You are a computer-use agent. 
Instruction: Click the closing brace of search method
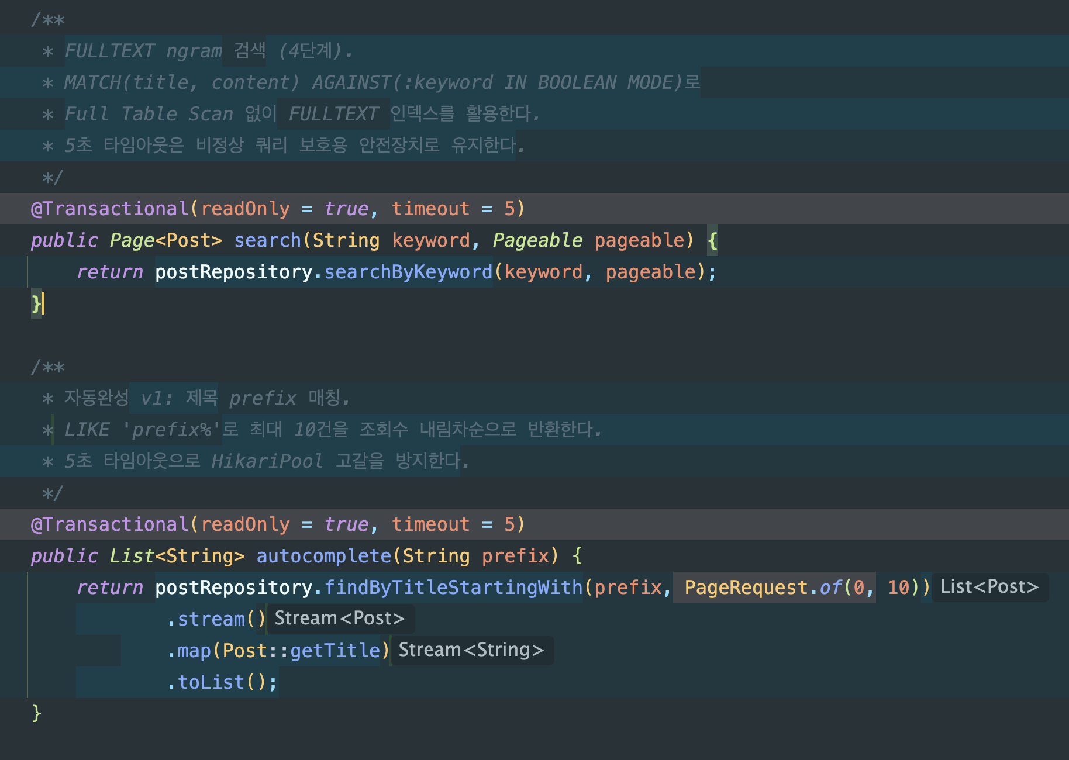[35, 304]
